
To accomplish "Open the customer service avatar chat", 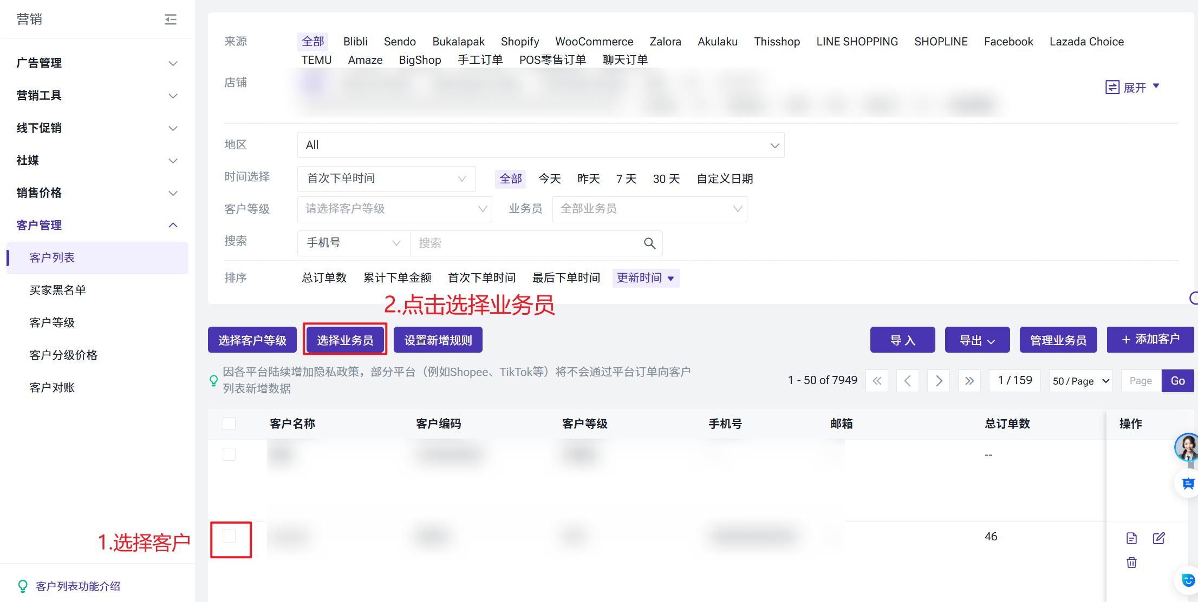I will [1187, 447].
